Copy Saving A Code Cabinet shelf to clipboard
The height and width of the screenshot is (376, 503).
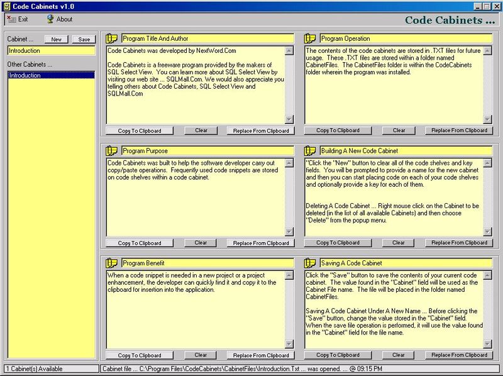tap(338, 355)
